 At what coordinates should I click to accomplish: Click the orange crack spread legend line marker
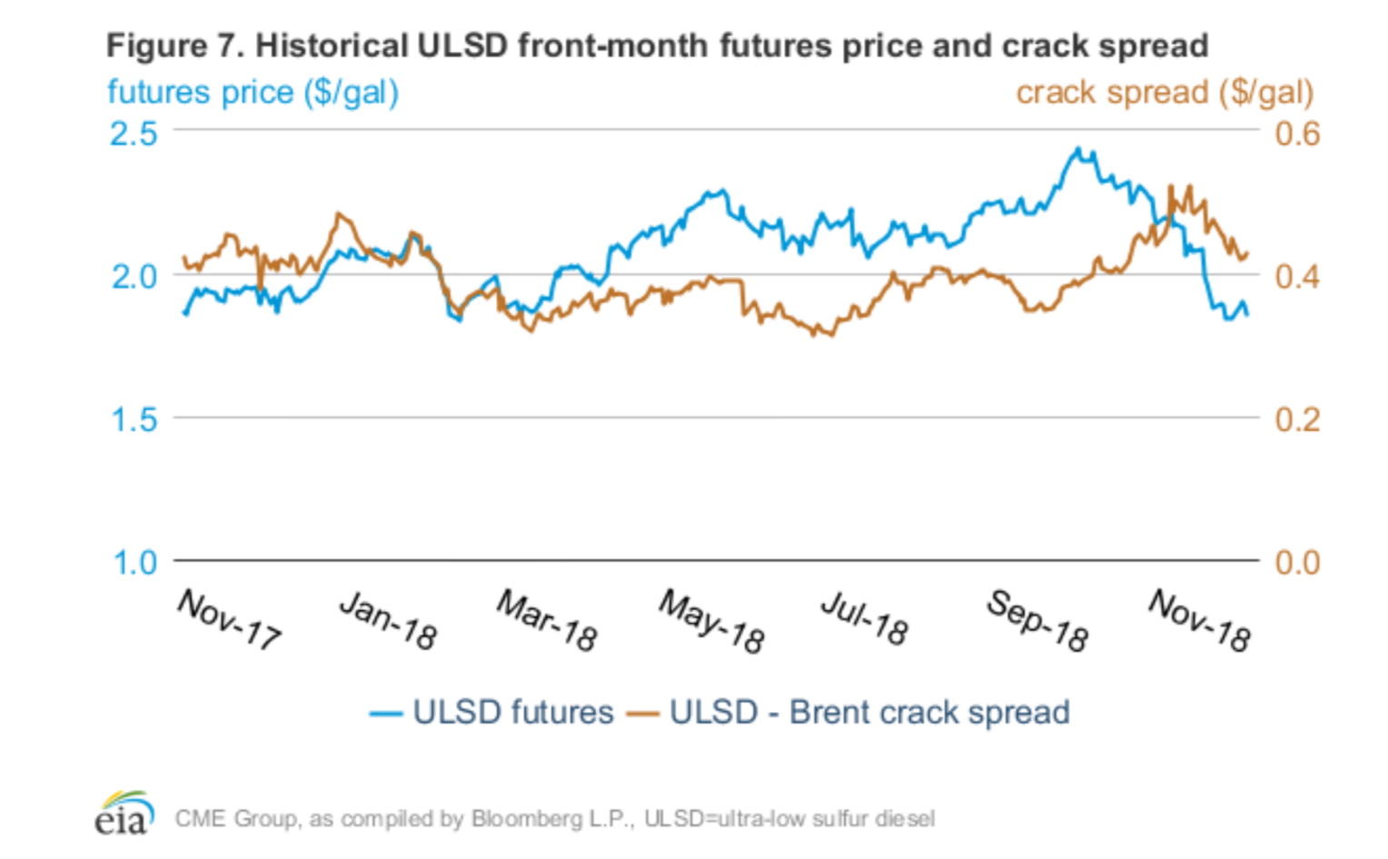tap(641, 714)
